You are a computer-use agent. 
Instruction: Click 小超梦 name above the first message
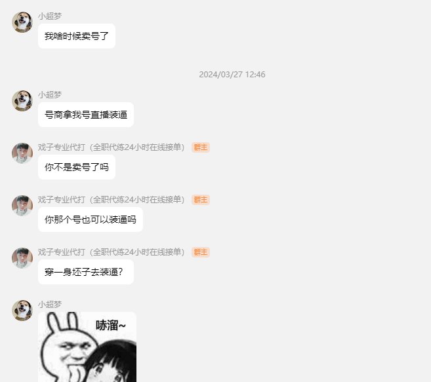pyautogui.click(x=50, y=16)
